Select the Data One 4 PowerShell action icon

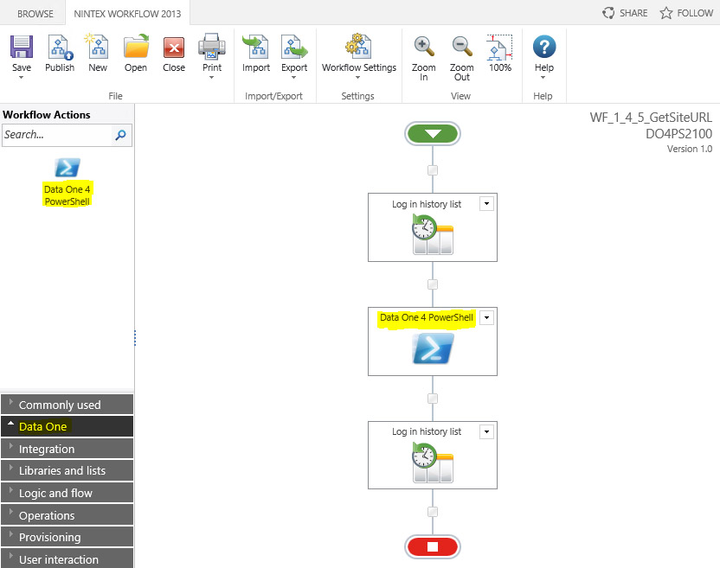coord(67,167)
